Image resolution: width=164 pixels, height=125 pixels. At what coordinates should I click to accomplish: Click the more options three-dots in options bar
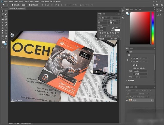pyautogui.click(x=70, y=5)
